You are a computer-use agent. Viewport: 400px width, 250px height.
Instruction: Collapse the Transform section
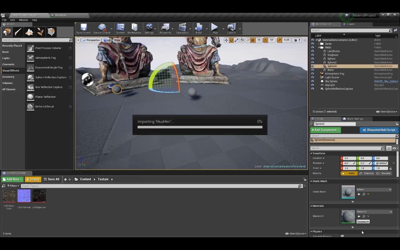click(311, 153)
